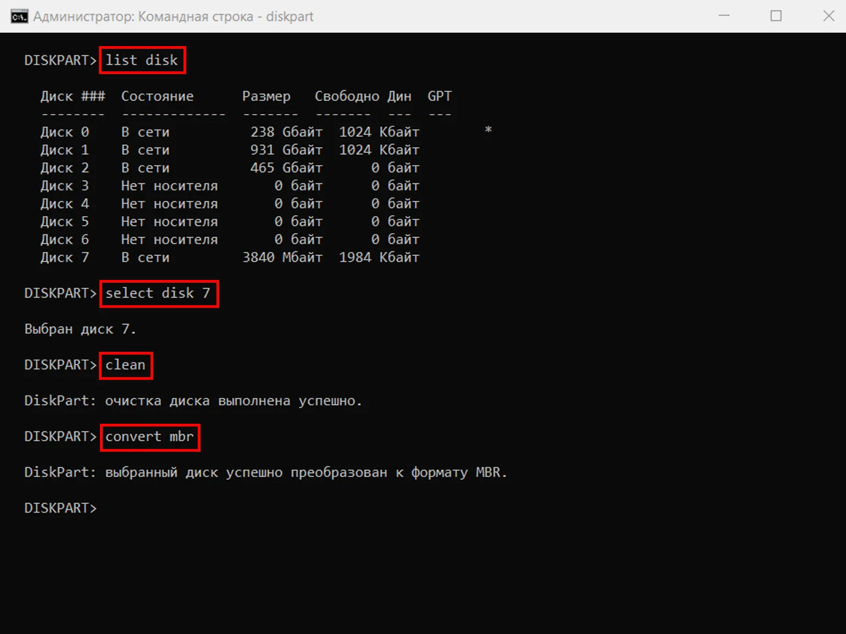Click the highlighted 'clean' command

coord(126,366)
